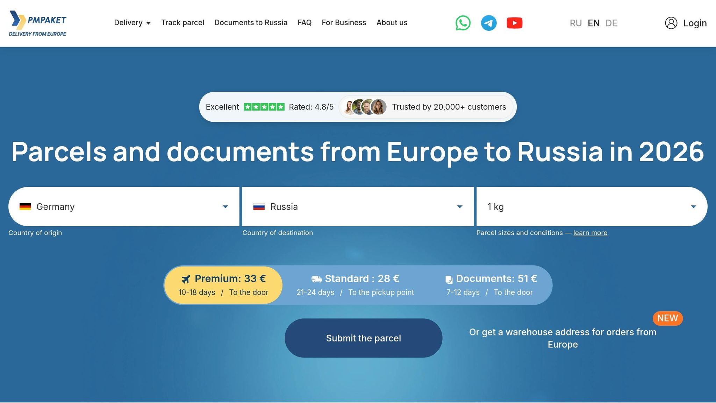This screenshot has width=716, height=403.
Task: Click the arrow in the 1 kg field
Action: tap(694, 207)
